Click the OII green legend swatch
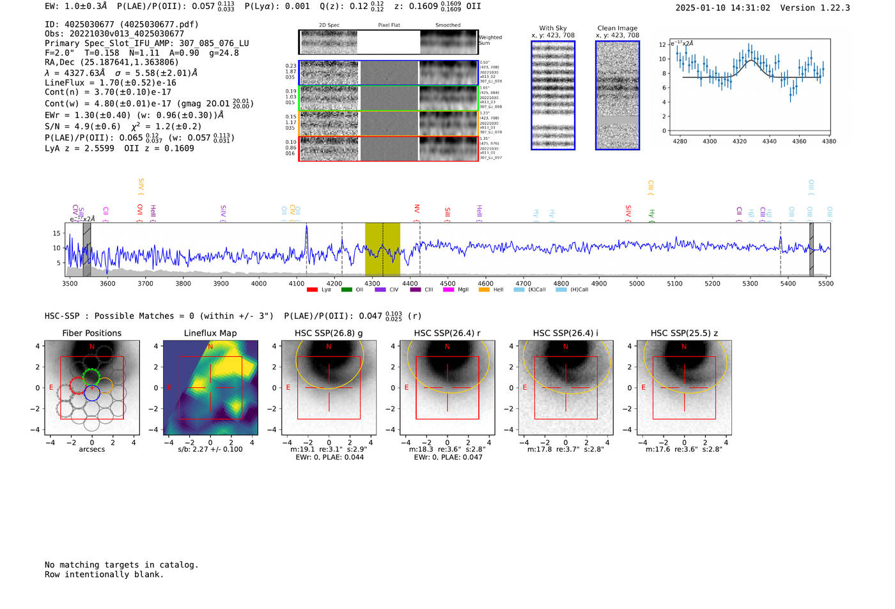This screenshot has width=895, height=609. pyautogui.click(x=346, y=289)
